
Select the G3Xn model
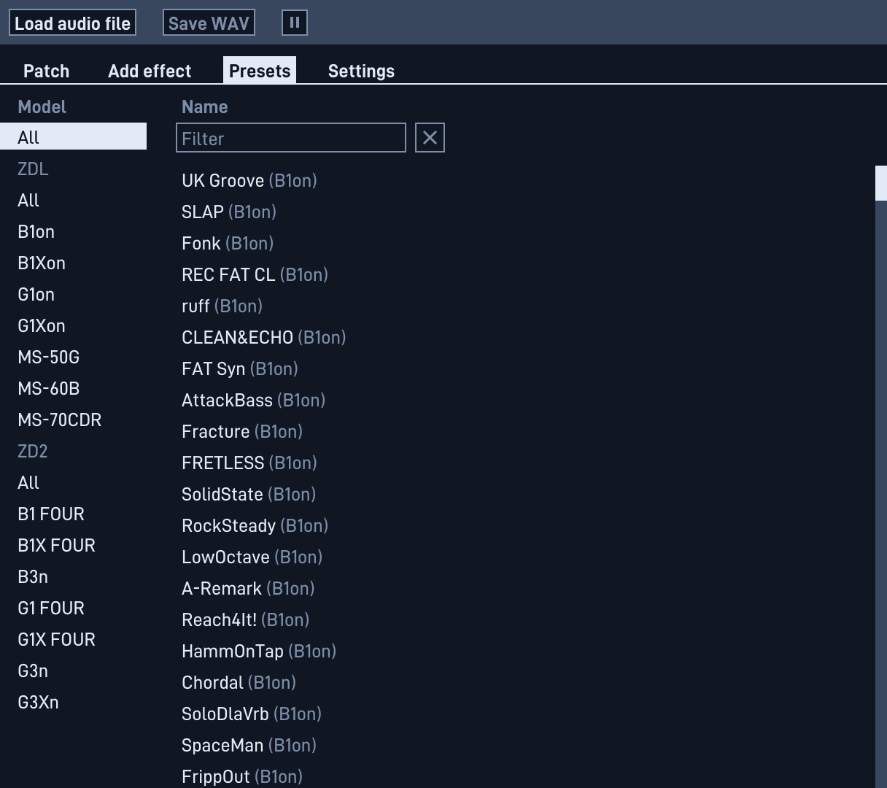(x=73, y=702)
